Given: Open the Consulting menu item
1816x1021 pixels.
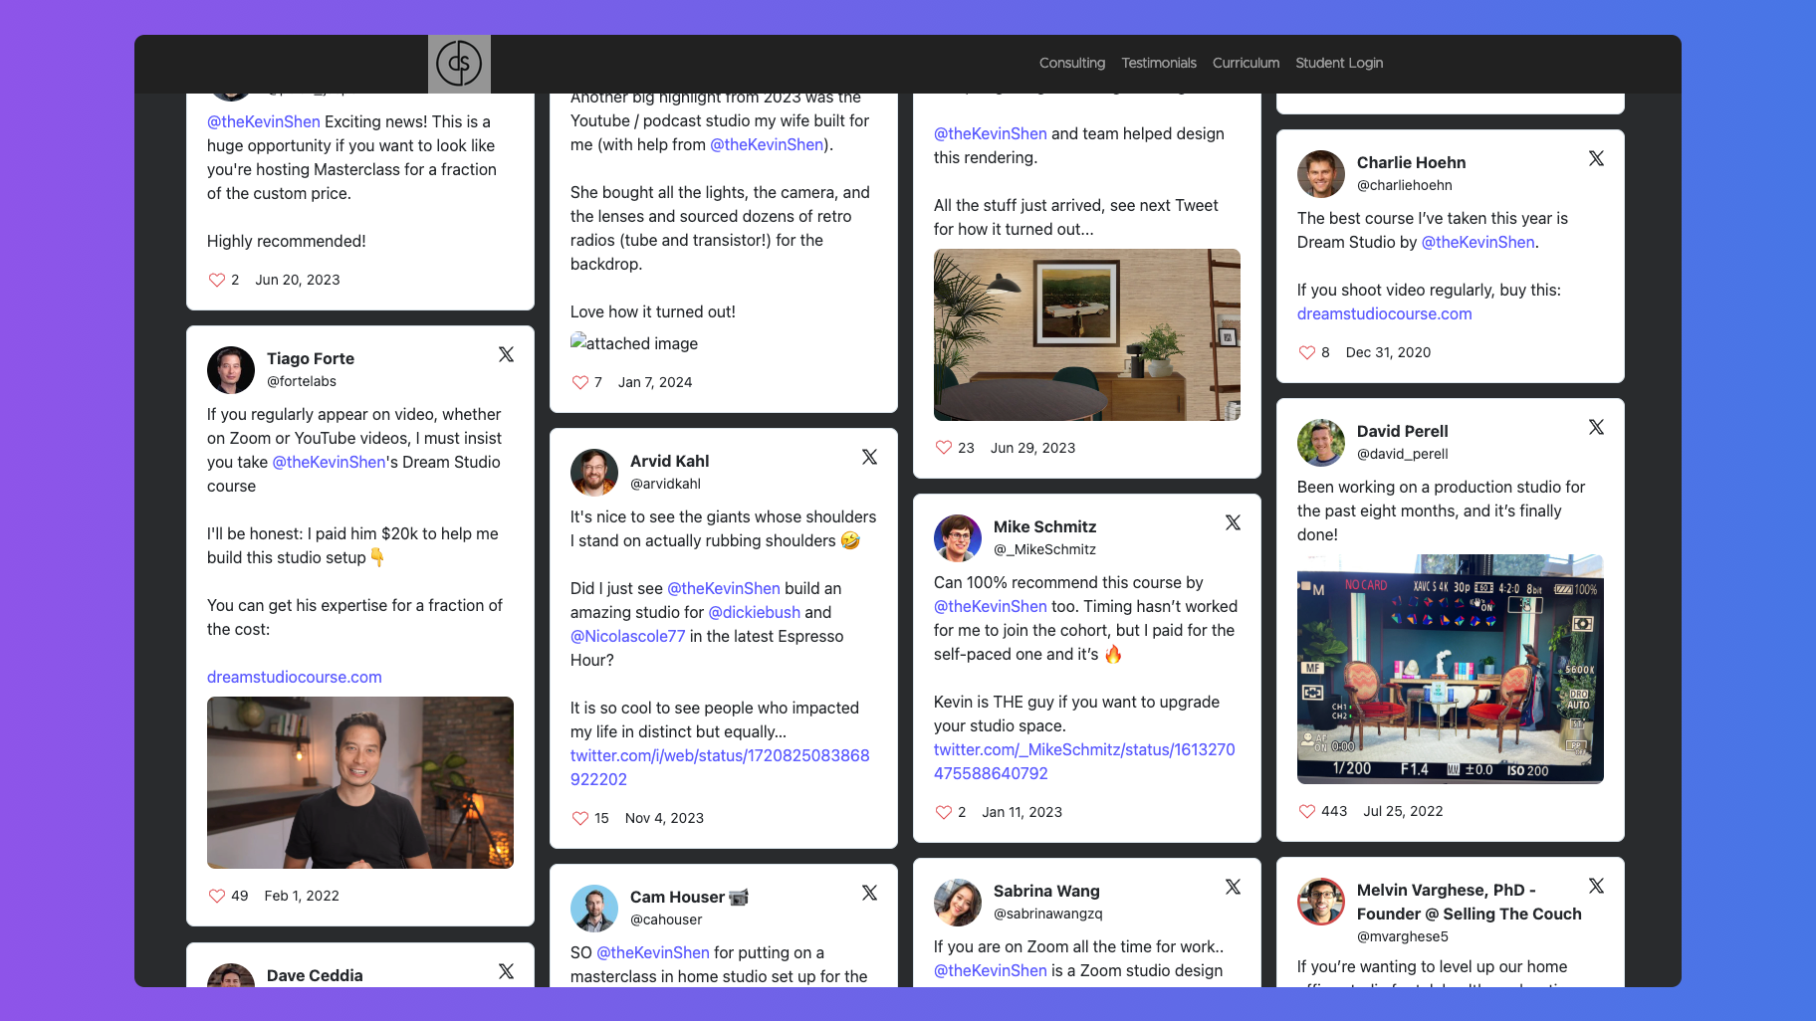Looking at the screenshot, I should [x=1071, y=63].
